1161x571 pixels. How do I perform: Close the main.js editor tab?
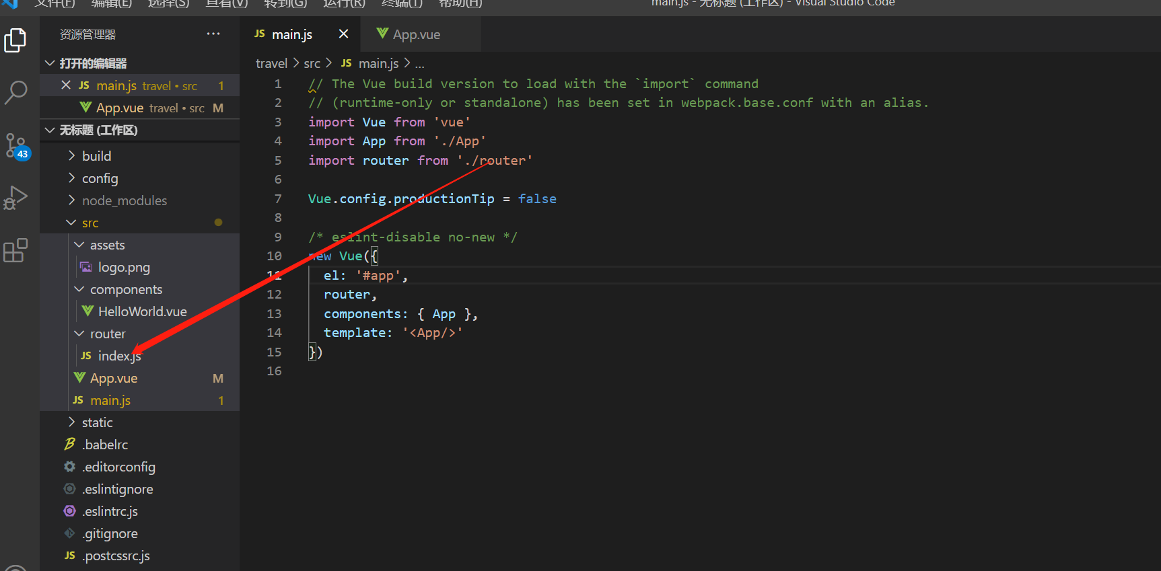(343, 34)
